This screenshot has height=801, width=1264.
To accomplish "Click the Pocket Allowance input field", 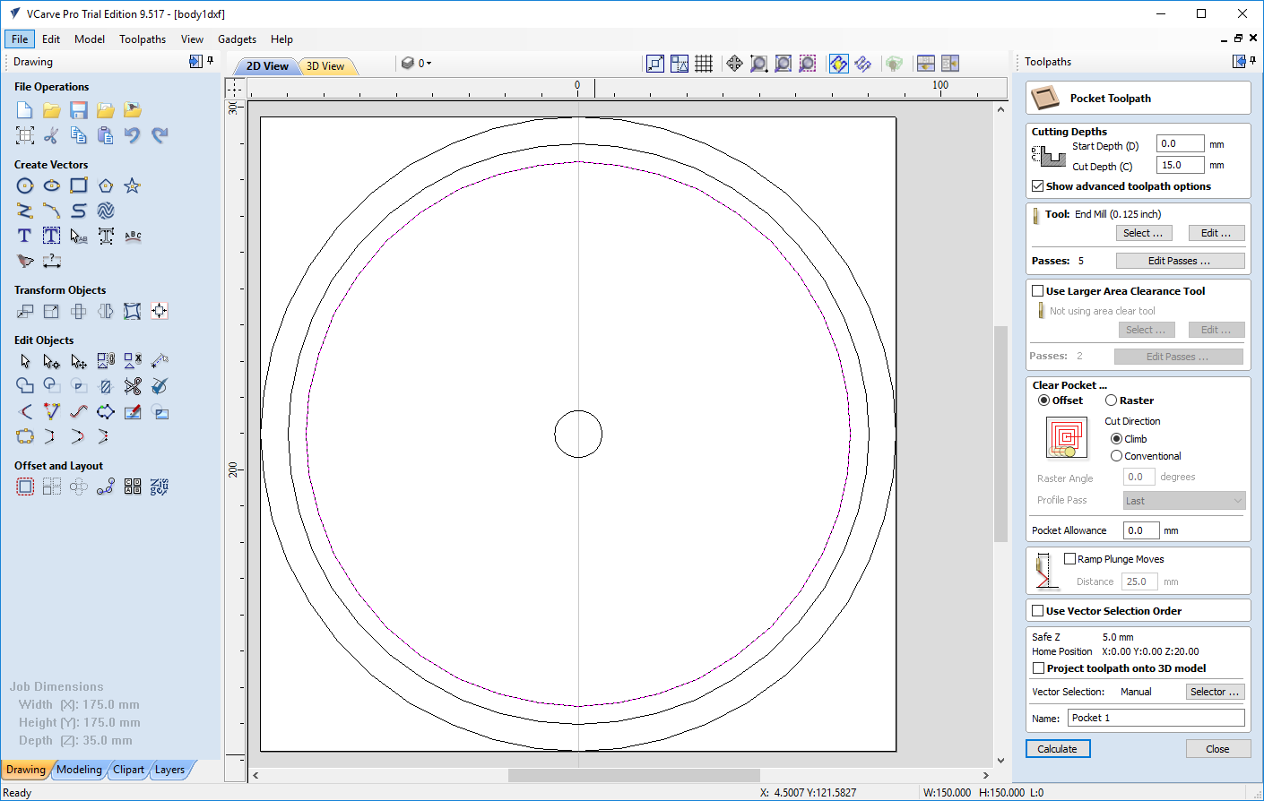I will (x=1141, y=530).
